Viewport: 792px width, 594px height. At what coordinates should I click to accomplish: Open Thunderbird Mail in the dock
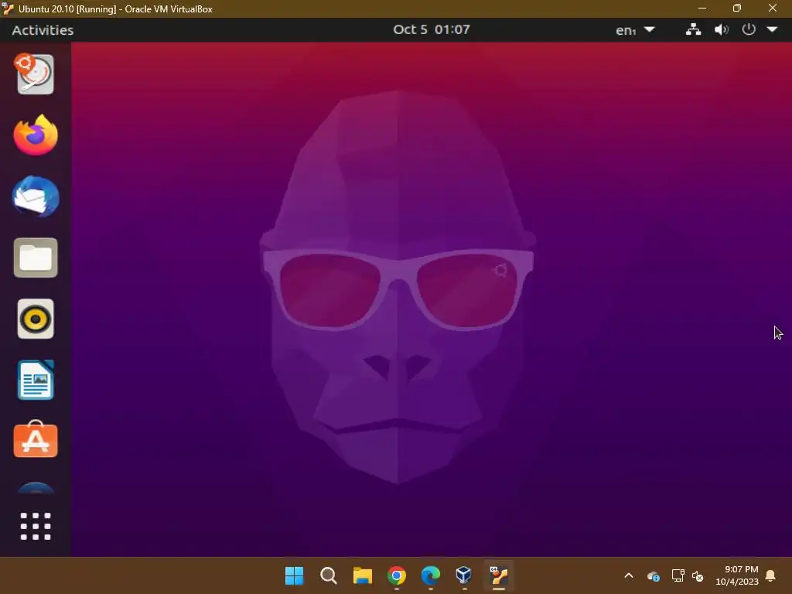(36, 196)
